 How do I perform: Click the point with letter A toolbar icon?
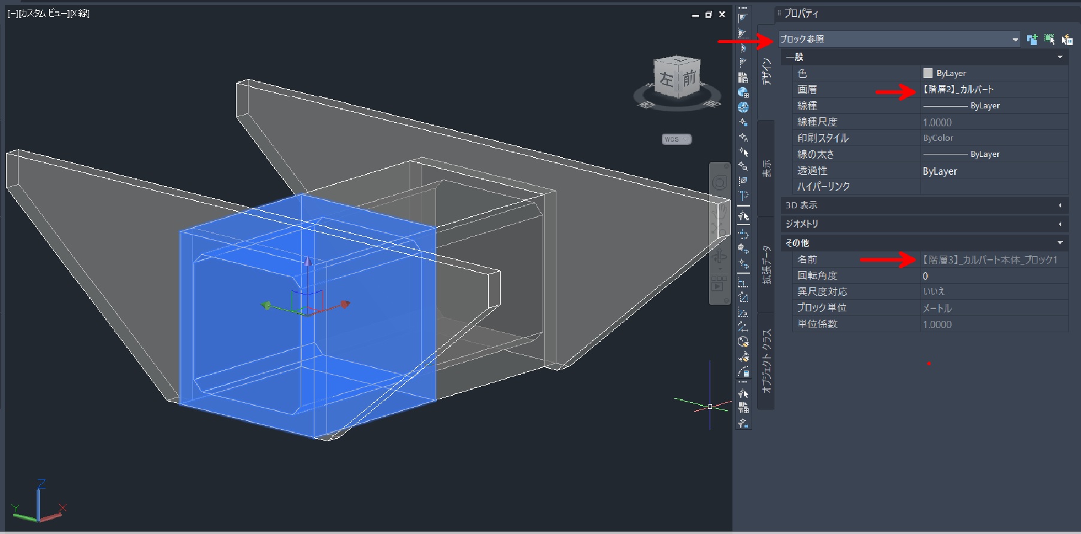(x=743, y=137)
